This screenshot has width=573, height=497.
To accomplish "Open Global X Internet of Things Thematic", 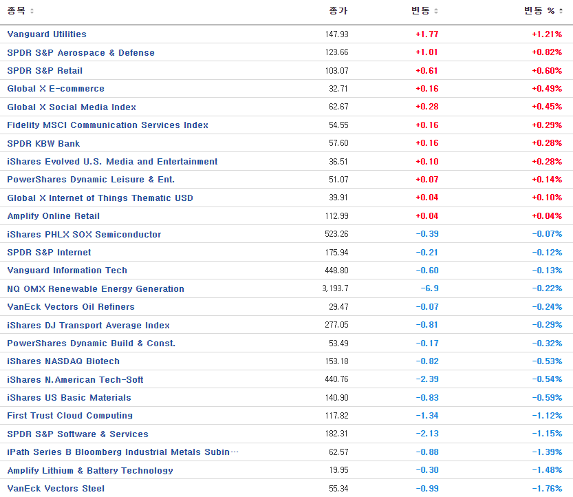I will (100, 198).
